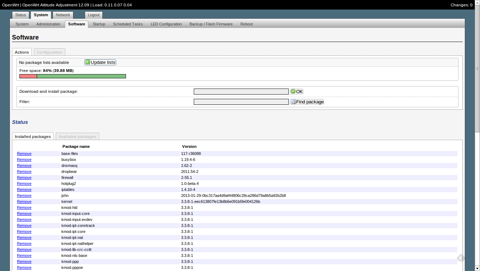Focus the Download and install package field
Image resolution: width=480 pixels, height=271 pixels.
coord(241,91)
